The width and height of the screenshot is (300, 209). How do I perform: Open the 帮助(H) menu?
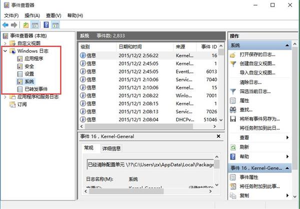pos(75,16)
